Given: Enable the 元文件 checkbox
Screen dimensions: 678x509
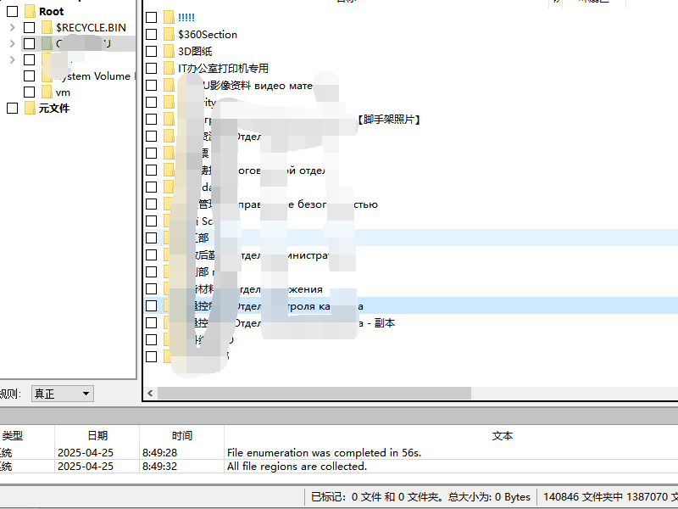Looking at the screenshot, I should (13, 109).
